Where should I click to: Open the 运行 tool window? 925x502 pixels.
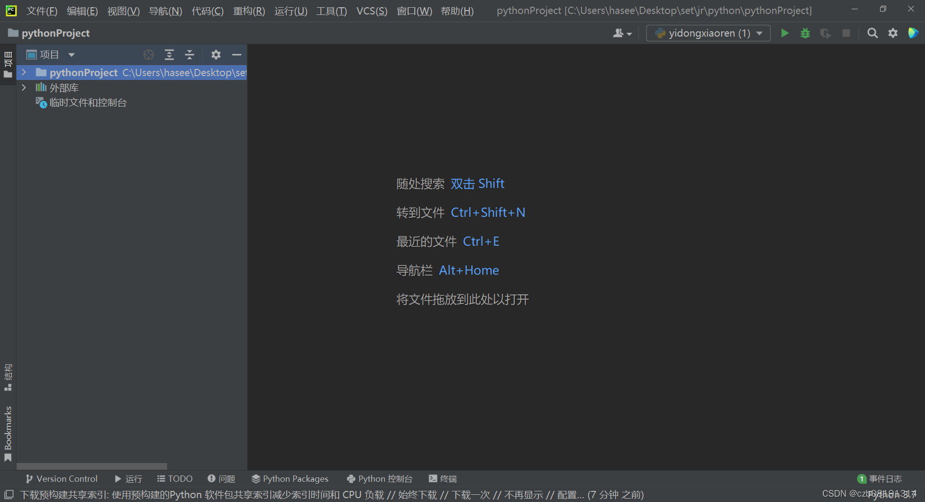pos(128,479)
